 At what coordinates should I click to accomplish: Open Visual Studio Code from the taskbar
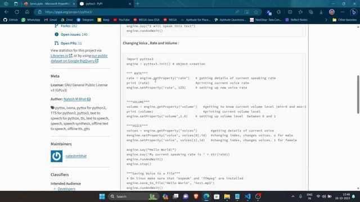pos(247,196)
